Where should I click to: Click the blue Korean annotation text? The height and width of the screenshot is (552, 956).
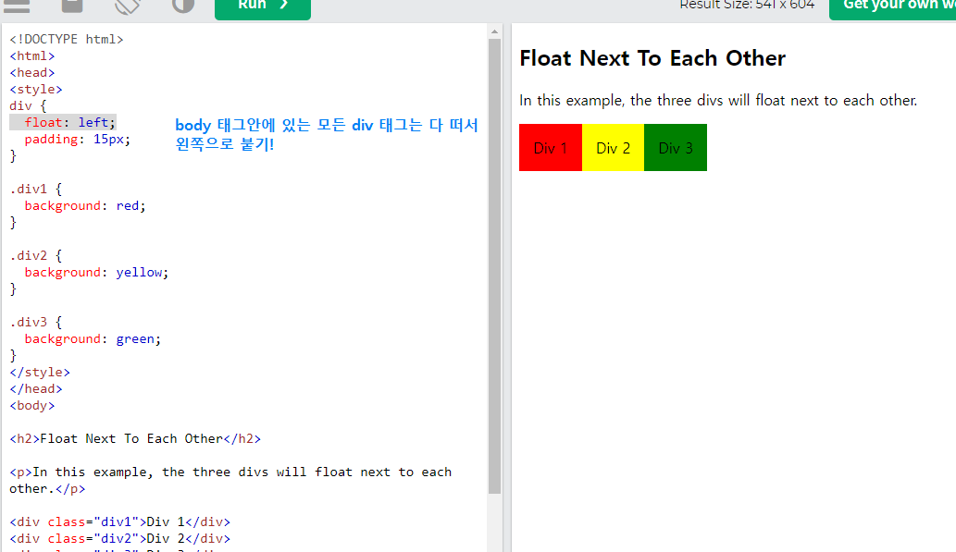pos(327,135)
